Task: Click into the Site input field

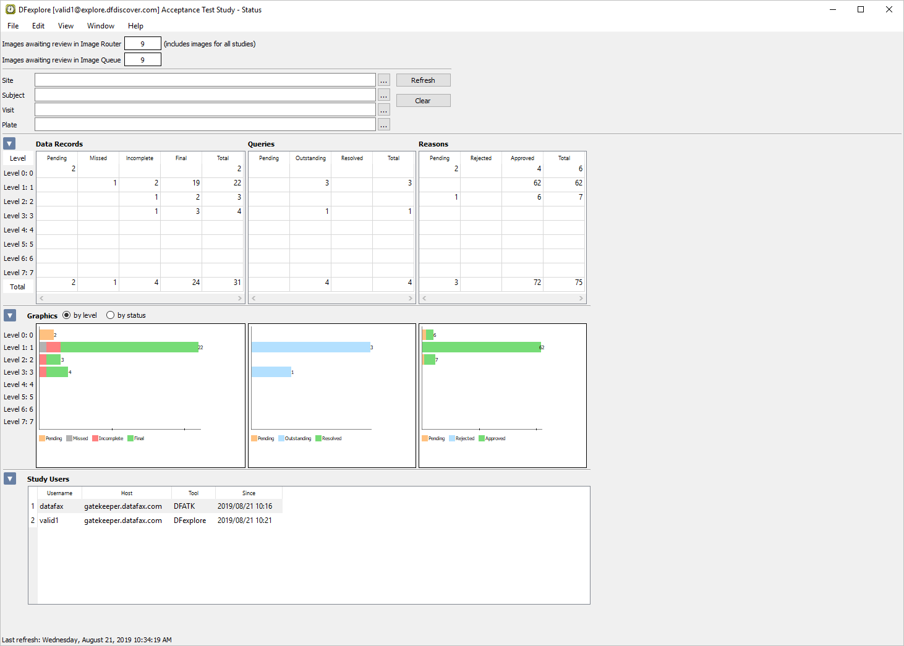Action: pos(205,80)
